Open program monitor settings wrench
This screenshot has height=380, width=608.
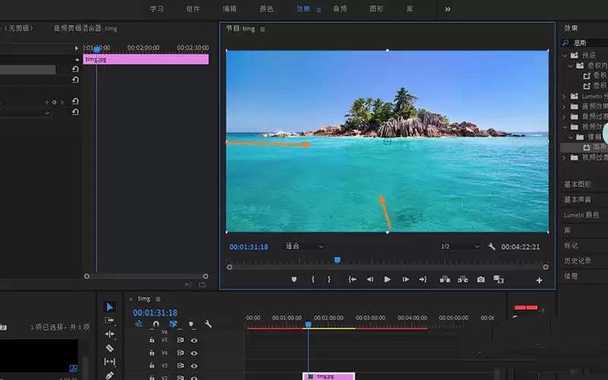coord(492,246)
